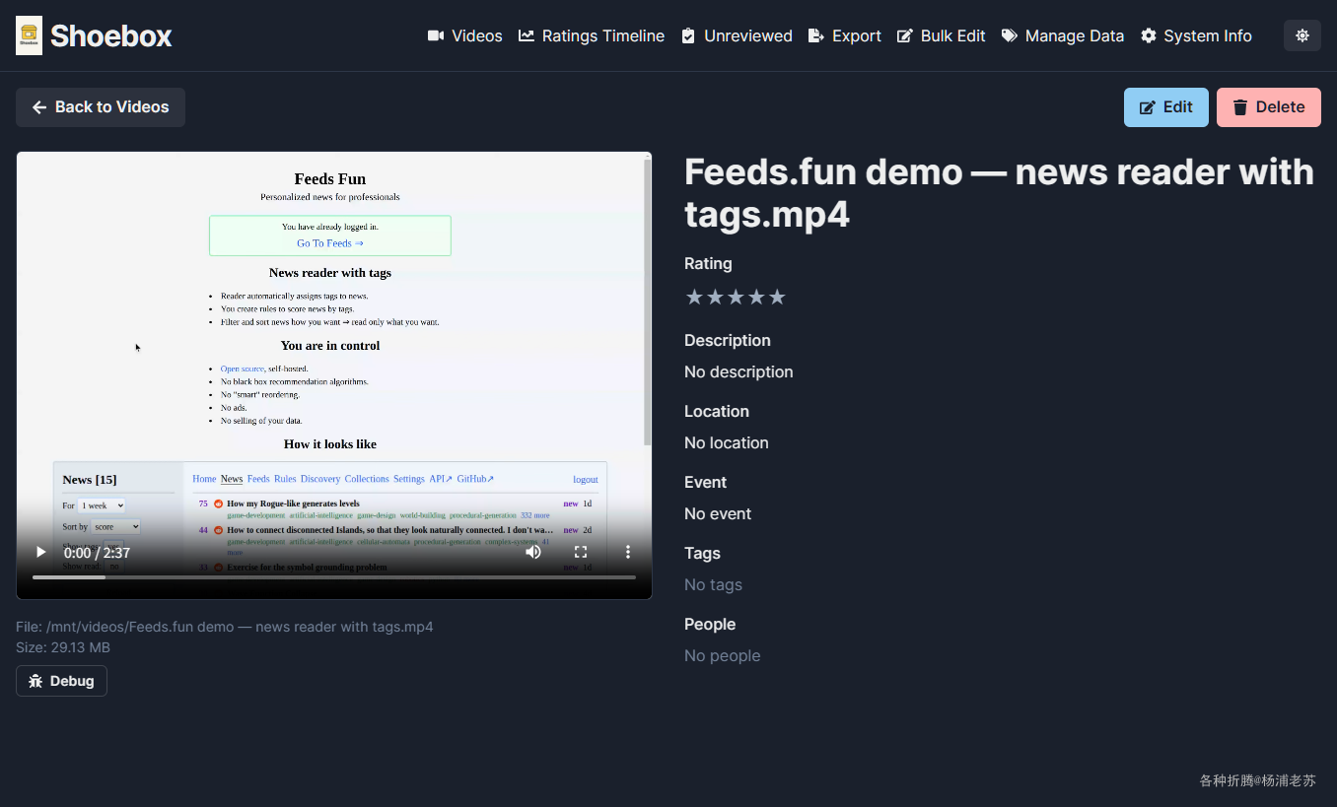Click the Edit button

[x=1166, y=107]
